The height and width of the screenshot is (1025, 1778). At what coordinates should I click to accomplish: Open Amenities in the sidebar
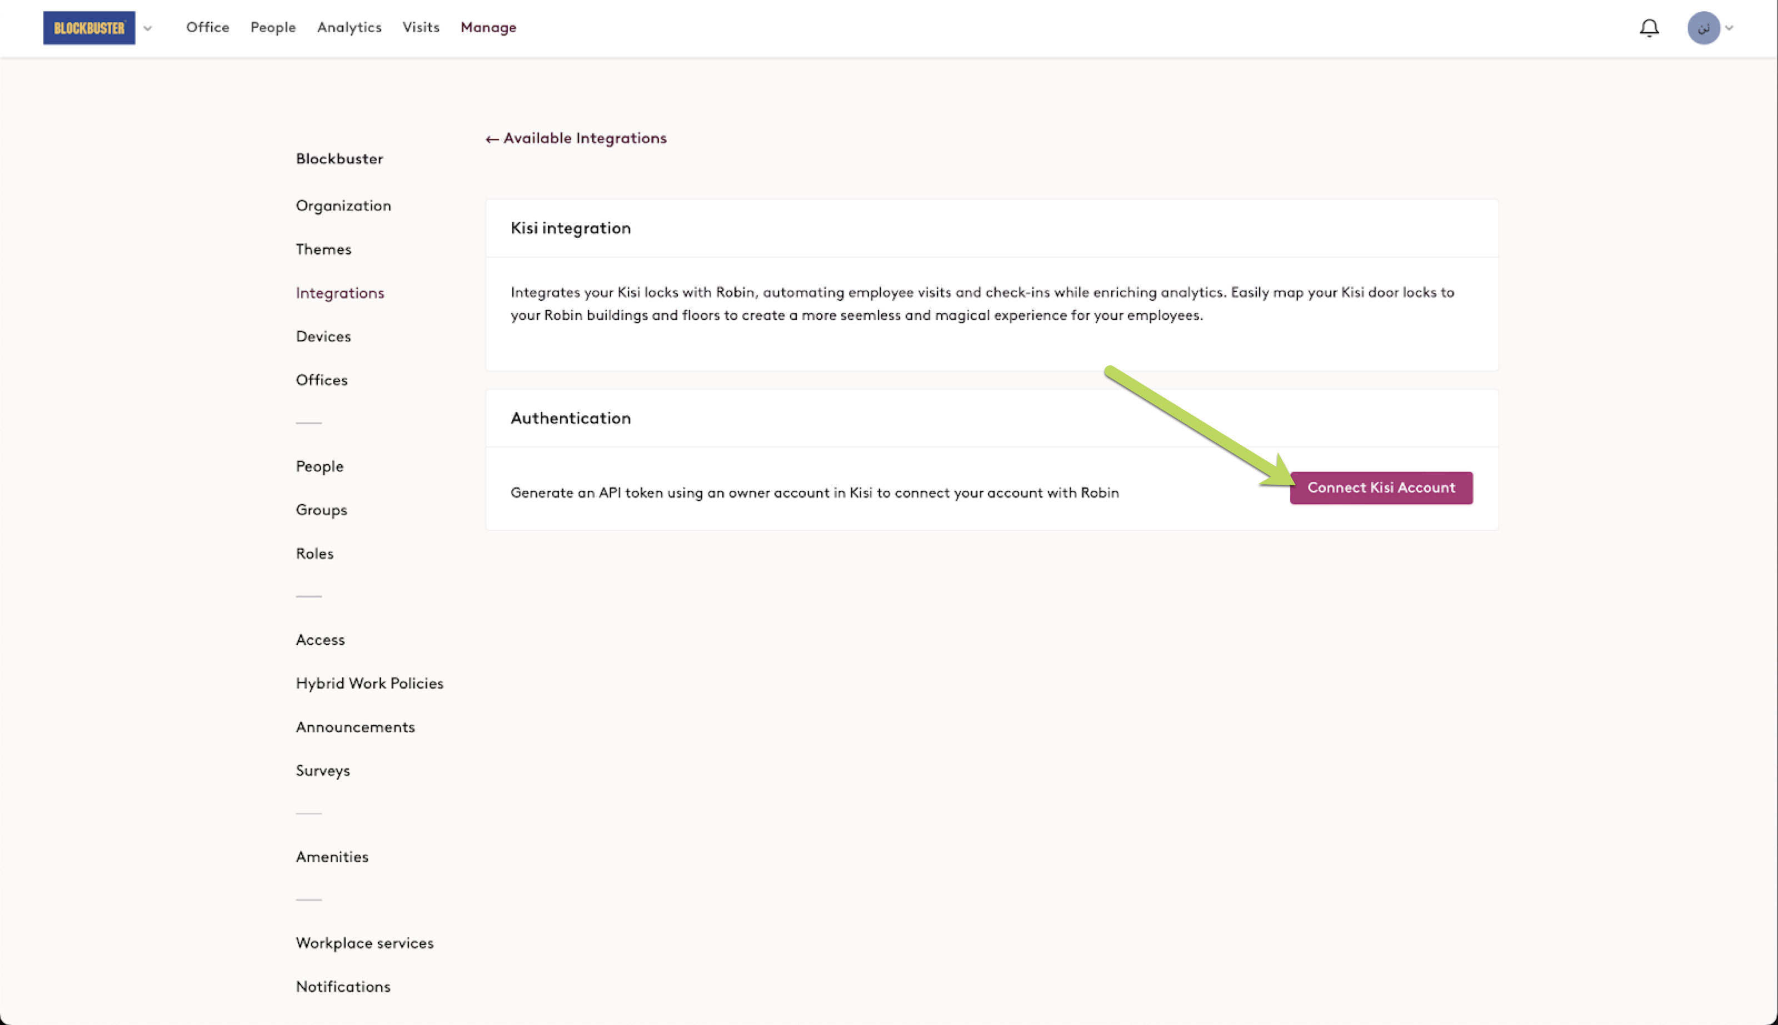(332, 857)
